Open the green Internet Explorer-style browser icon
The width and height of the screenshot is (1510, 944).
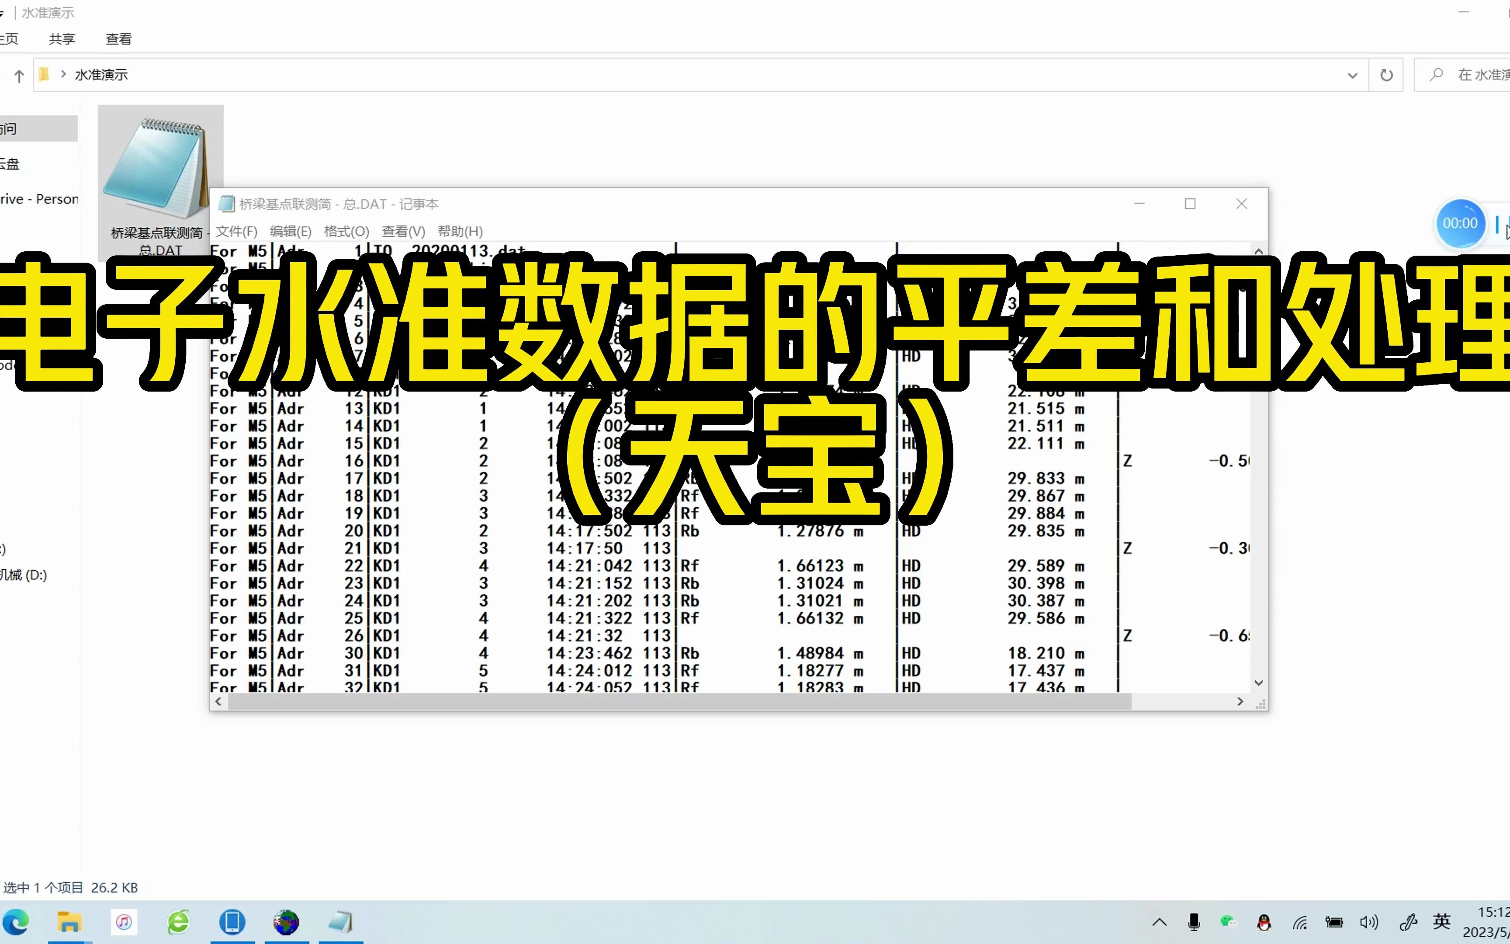coord(178,922)
